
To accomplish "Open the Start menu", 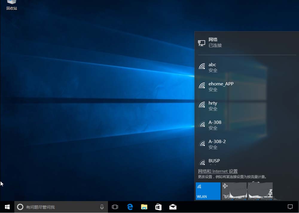I will (x=7, y=207).
